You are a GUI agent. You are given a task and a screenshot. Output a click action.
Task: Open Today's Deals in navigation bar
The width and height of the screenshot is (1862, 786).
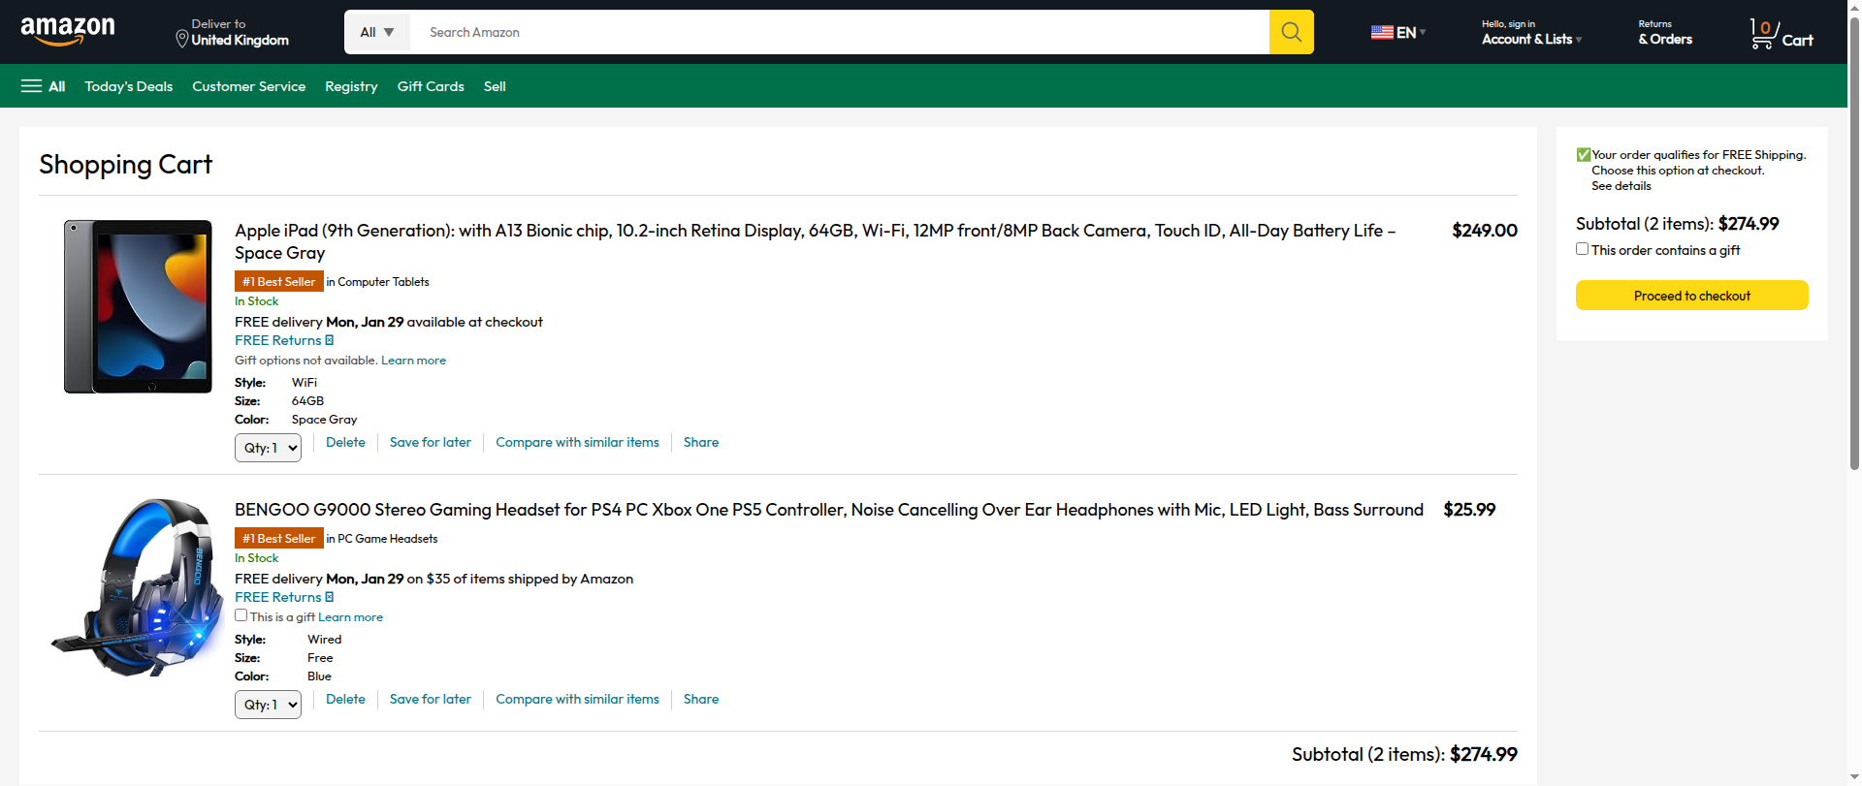click(128, 86)
